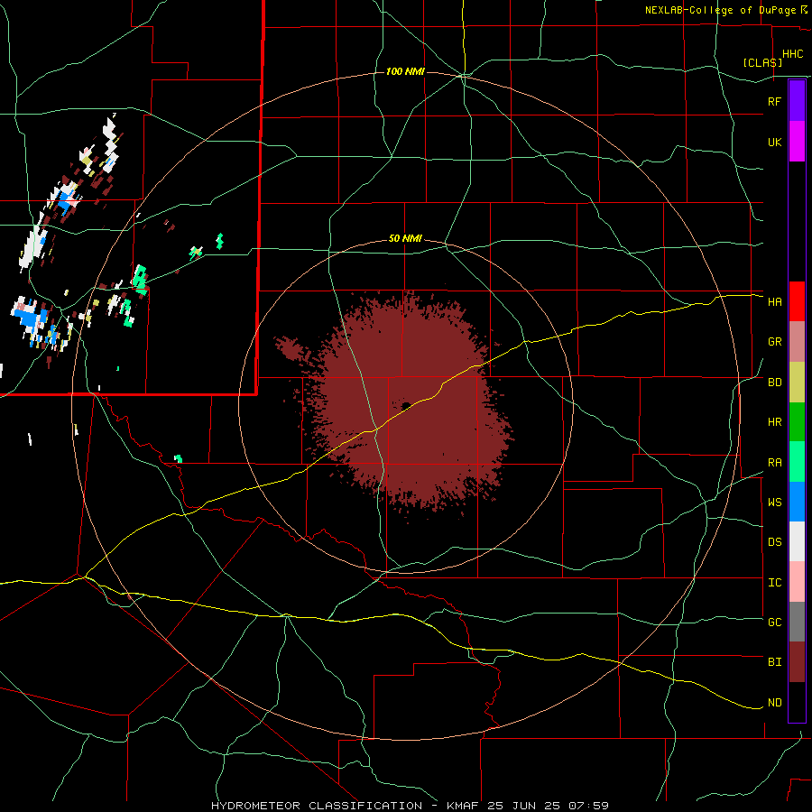Click the 'IC' legend label

(774, 583)
